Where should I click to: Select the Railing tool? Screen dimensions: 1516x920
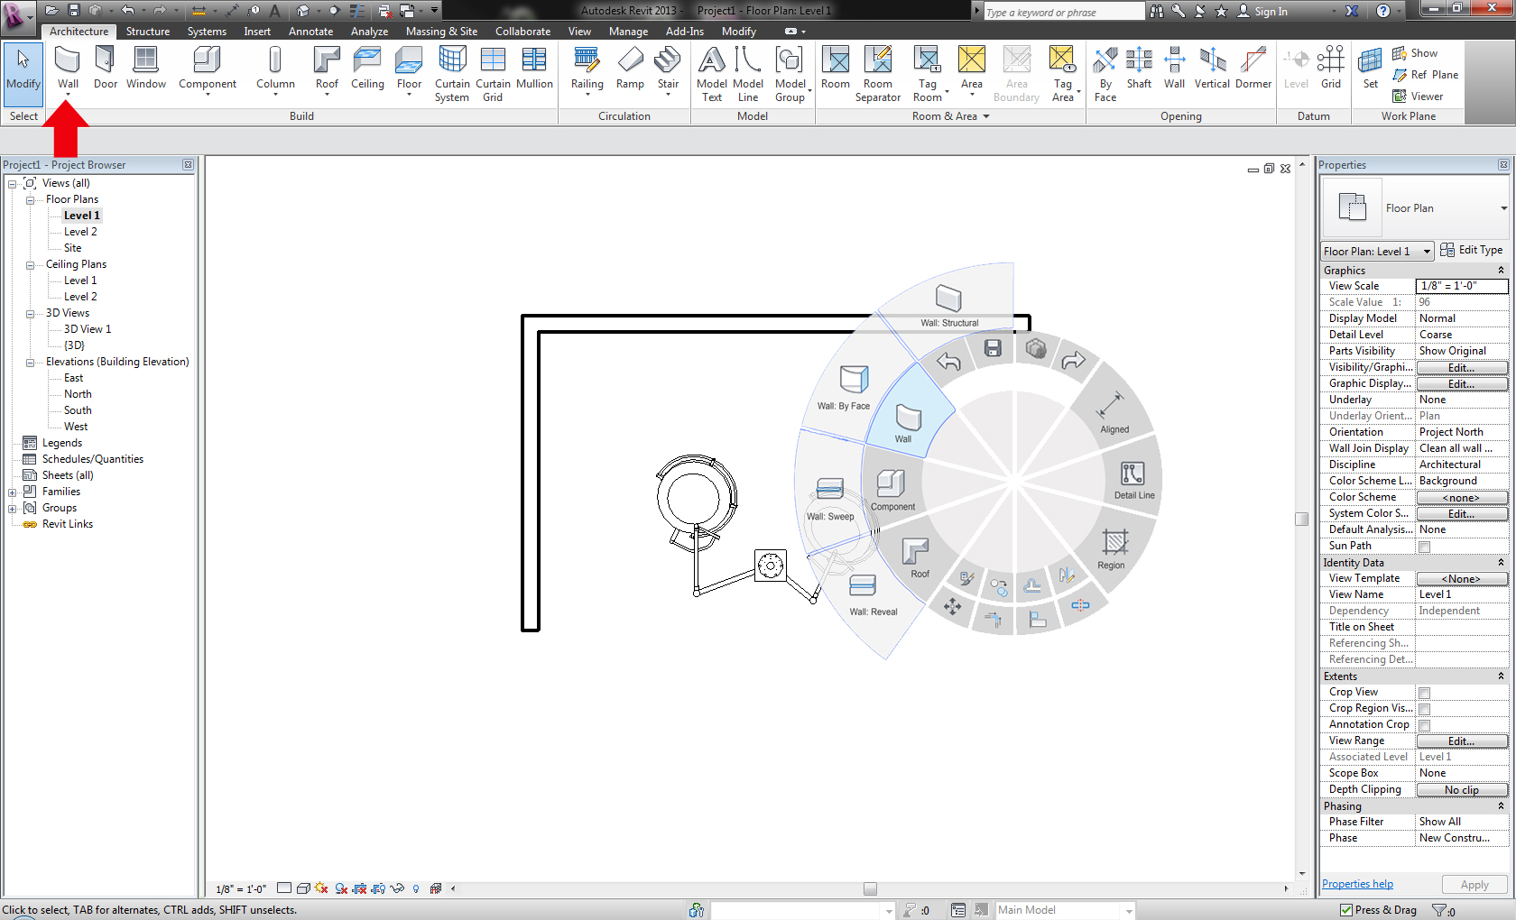click(587, 68)
